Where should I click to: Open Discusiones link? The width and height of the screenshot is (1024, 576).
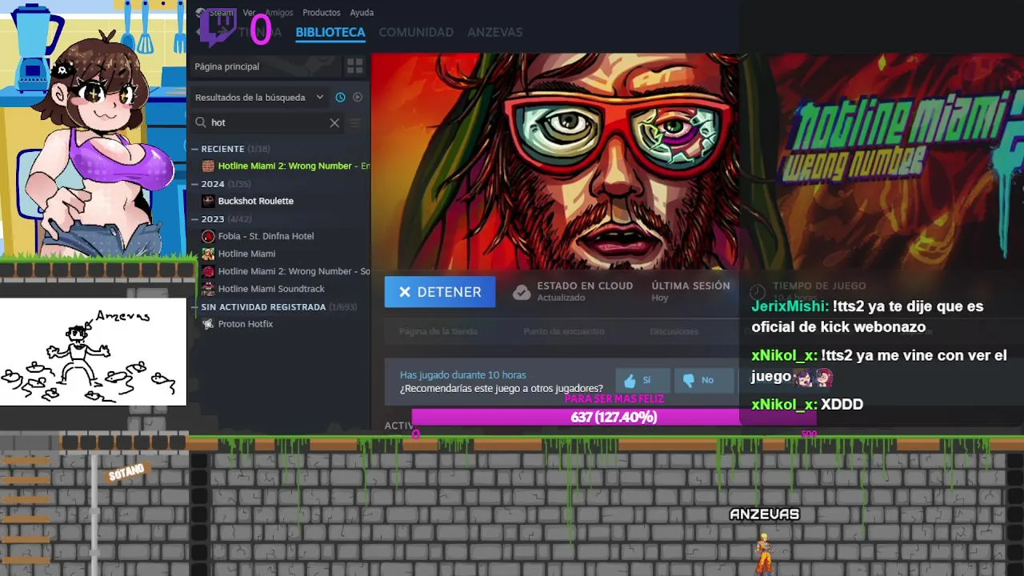(674, 331)
